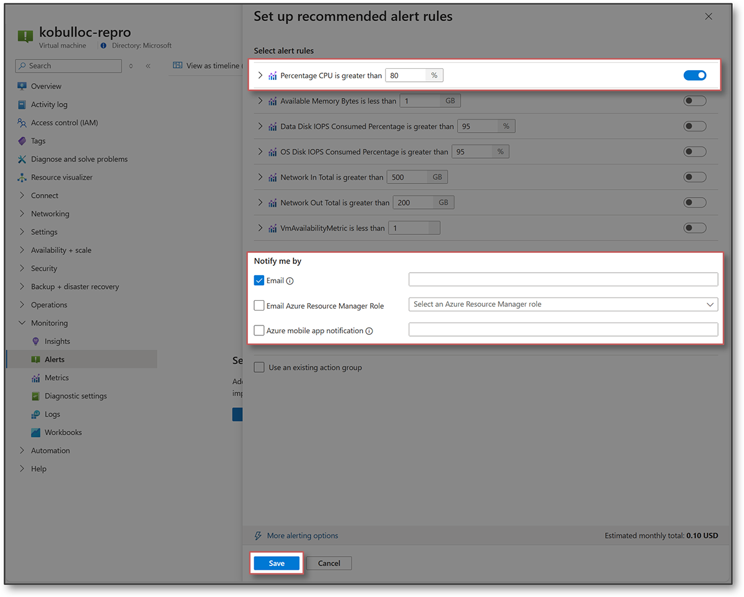This screenshot has height=597, width=744.
Task: Click the Azure mobile app notification field
Action: (x=563, y=330)
